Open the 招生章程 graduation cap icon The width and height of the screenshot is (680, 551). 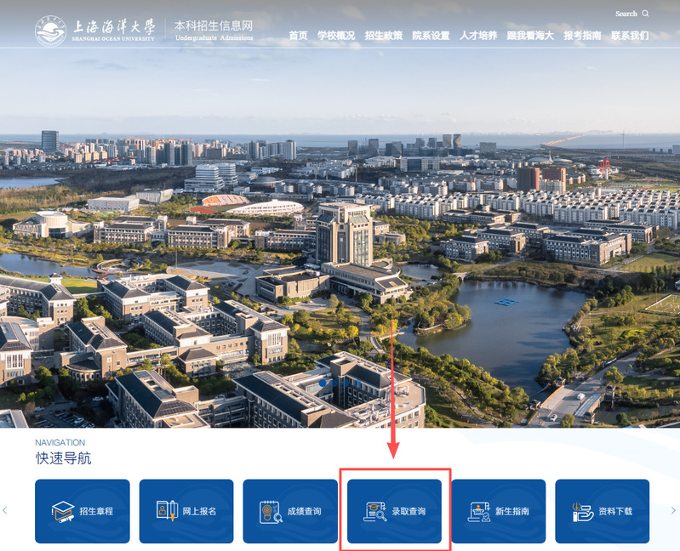[63, 511]
